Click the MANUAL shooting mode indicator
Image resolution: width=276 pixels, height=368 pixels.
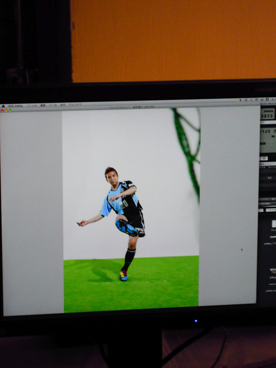[269, 111]
